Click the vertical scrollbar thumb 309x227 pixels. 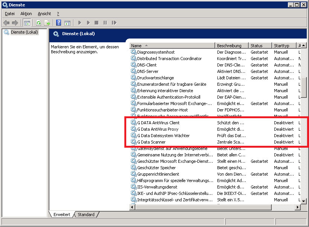point(304,88)
